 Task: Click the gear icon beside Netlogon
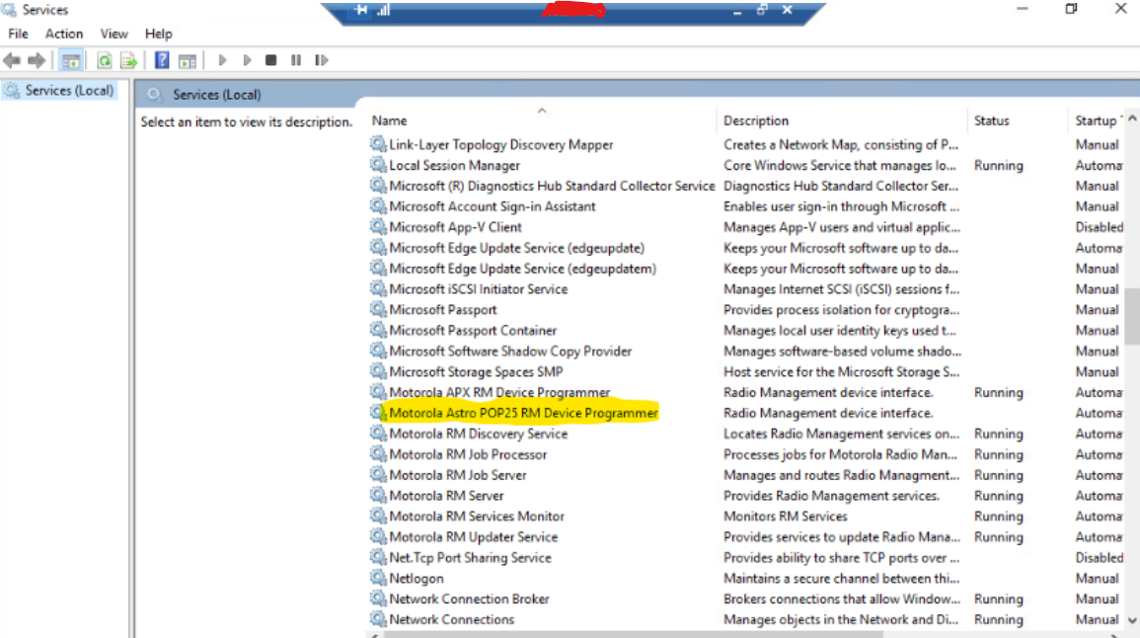378,579
